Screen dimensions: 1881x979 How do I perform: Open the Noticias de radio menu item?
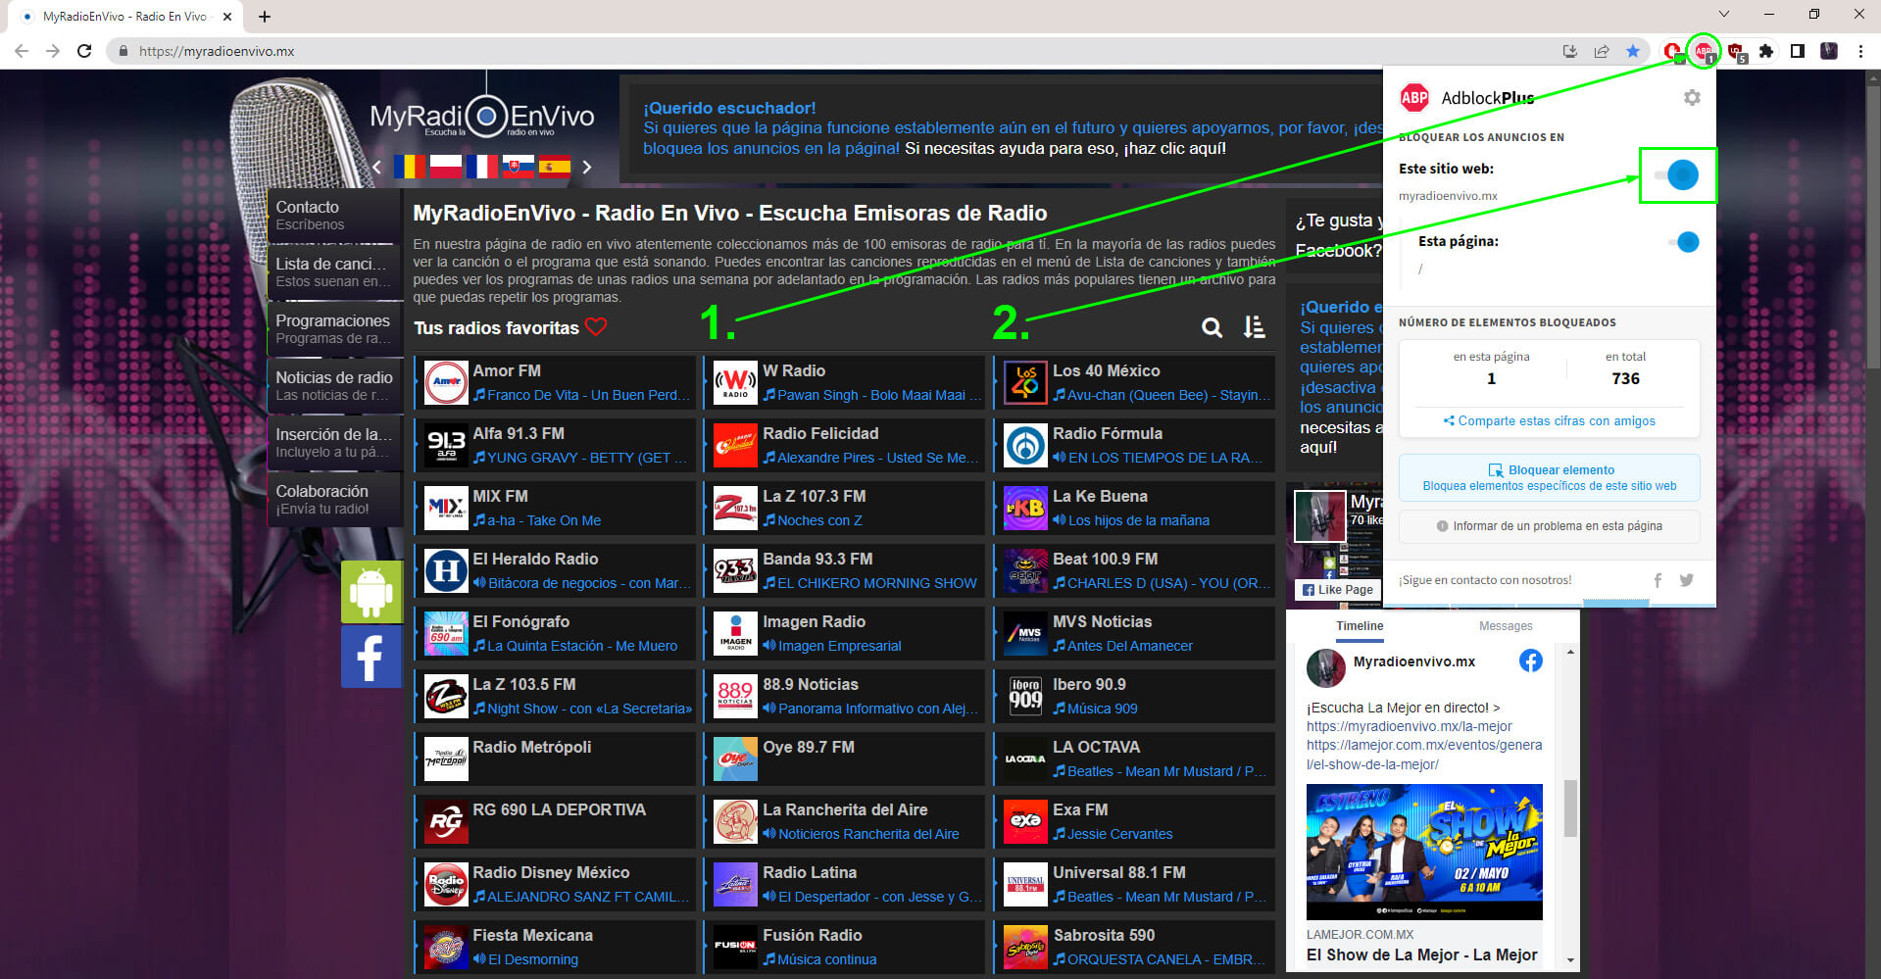coord(334,386)
